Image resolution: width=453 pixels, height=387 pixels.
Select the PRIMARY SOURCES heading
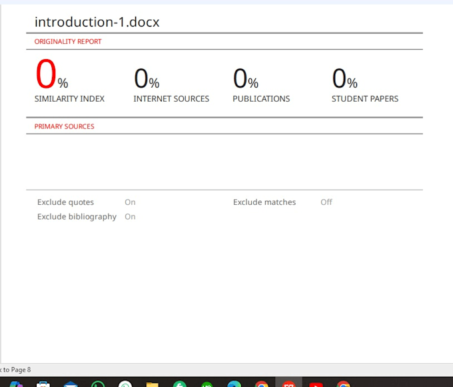[64, 126]
